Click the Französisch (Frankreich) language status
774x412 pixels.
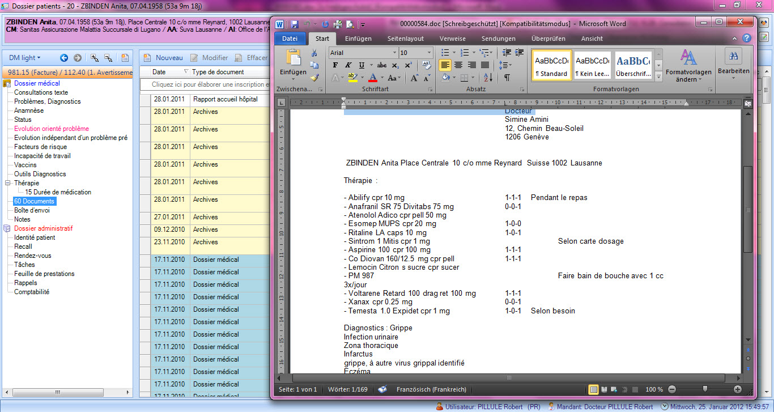pos(431,390)
